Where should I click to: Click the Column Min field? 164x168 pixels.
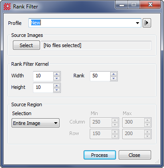[100, 122]
